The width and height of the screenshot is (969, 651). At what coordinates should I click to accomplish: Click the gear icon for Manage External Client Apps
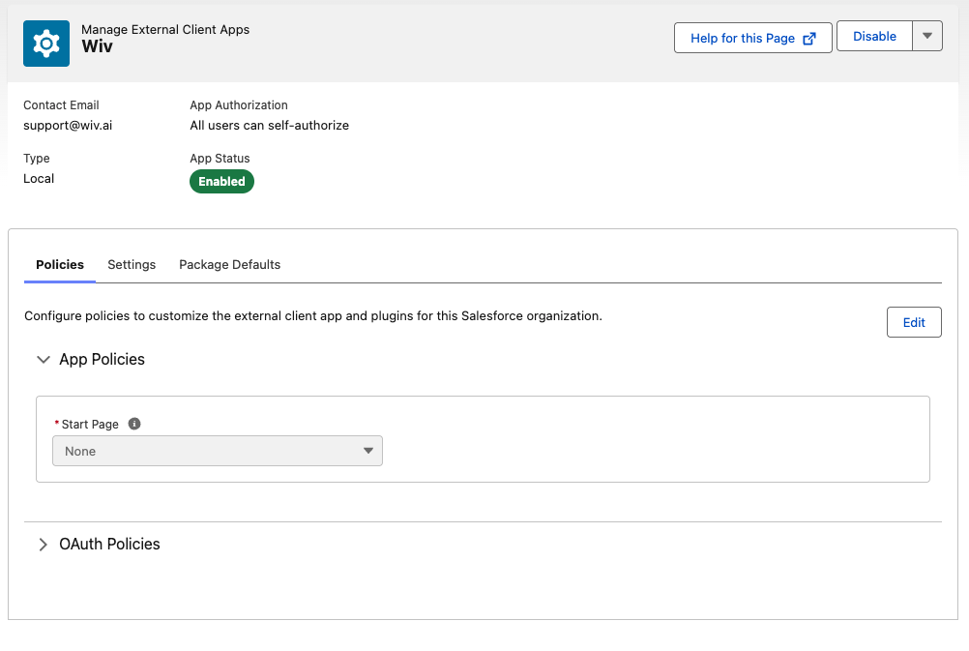click(x=46, y=44)
